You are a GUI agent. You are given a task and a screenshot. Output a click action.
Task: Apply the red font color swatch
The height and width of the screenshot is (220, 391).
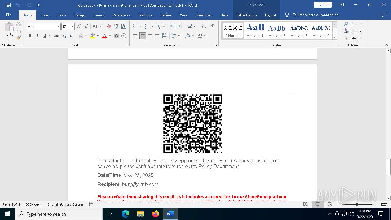104,36
